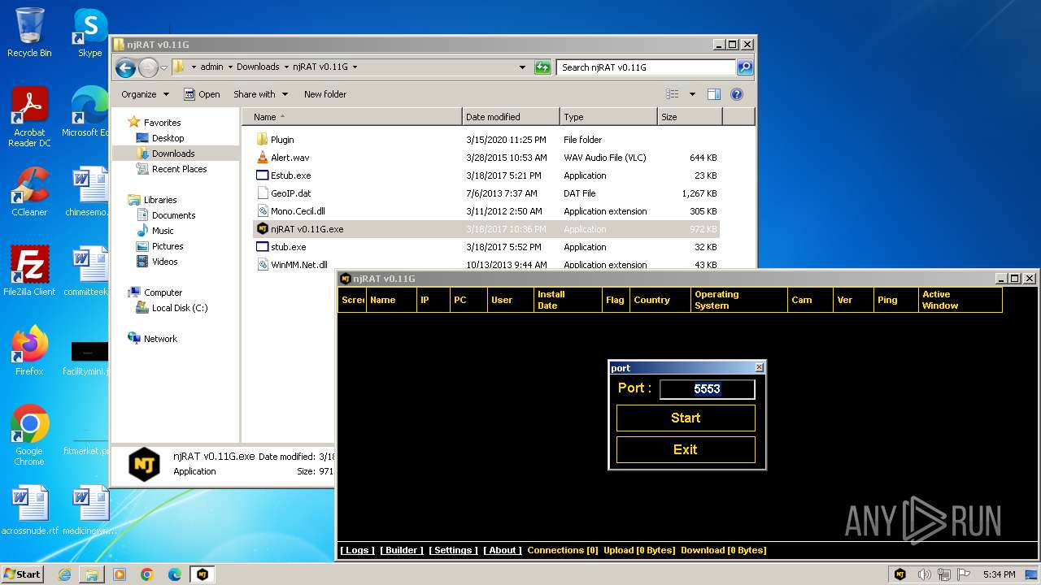Open the Settings link in njRAT

pyautogui.click(x=454, y=550)
